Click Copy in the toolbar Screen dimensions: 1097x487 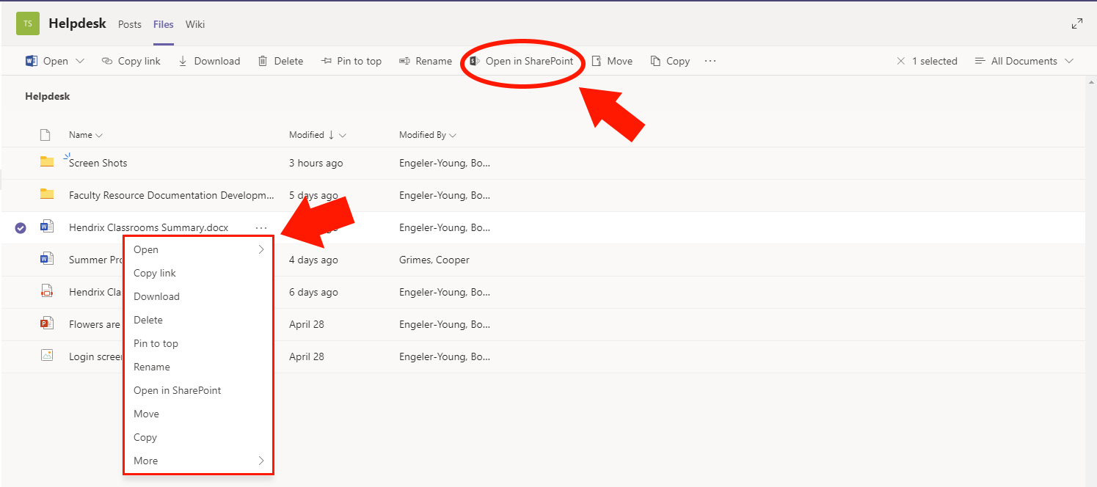670,61
